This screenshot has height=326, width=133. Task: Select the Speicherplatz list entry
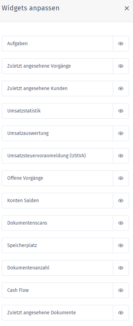tap(57, 246)
